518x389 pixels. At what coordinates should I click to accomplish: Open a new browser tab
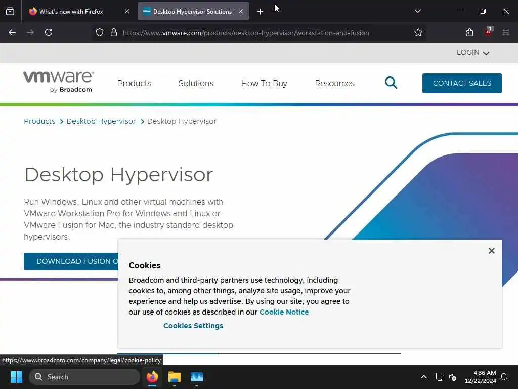click(x=260, y=12)
